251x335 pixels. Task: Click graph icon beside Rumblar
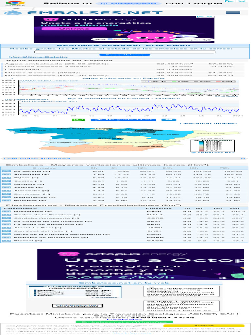point(6,201)
